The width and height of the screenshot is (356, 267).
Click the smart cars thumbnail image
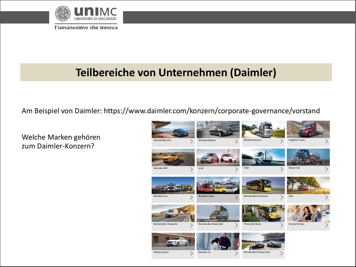click(218, 157)
